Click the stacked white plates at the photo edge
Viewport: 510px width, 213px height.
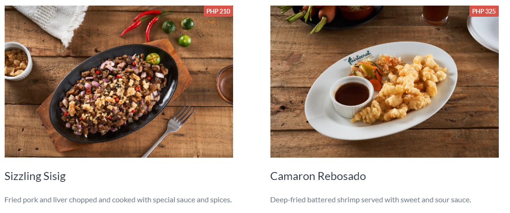coord(483,33)
